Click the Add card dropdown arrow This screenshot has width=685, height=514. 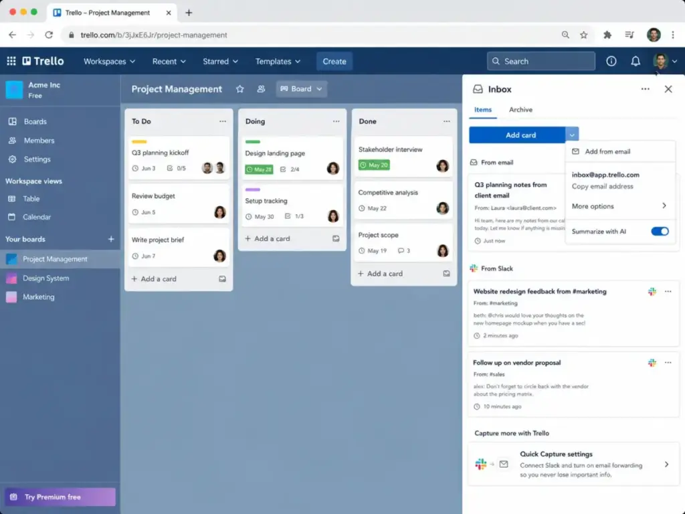pos(572,135)
